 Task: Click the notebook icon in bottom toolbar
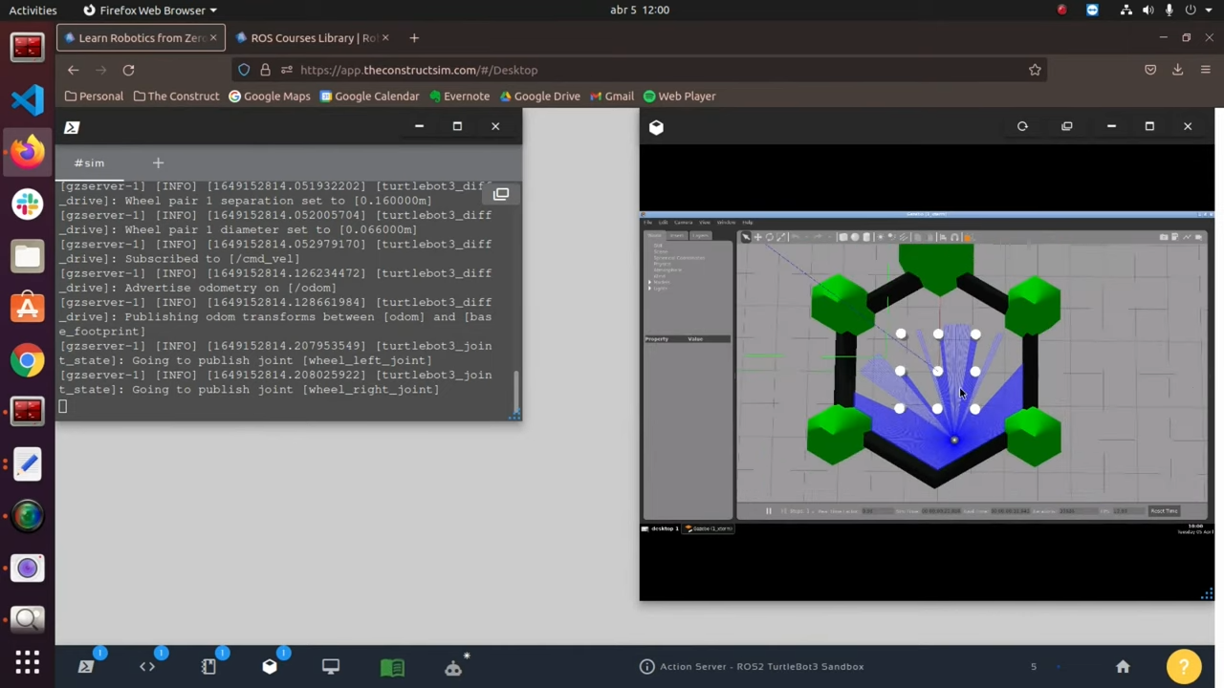tap(208, 667)
